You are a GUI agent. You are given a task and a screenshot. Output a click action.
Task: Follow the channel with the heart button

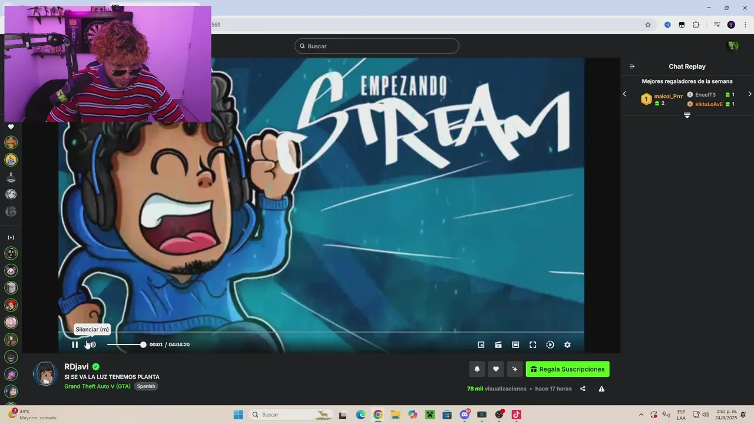(x=496, y=369)
